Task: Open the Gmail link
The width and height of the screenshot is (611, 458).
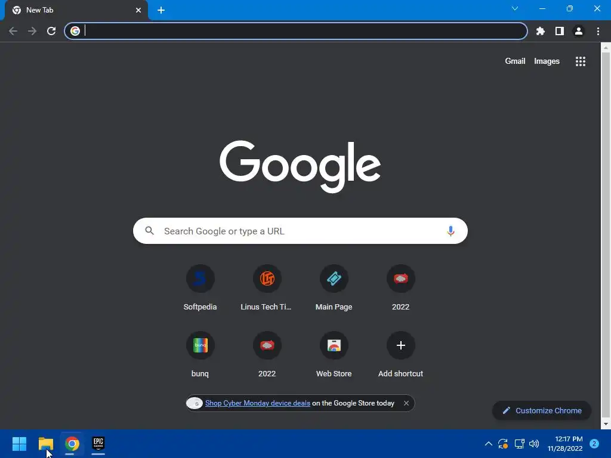Action: [515, 61]
